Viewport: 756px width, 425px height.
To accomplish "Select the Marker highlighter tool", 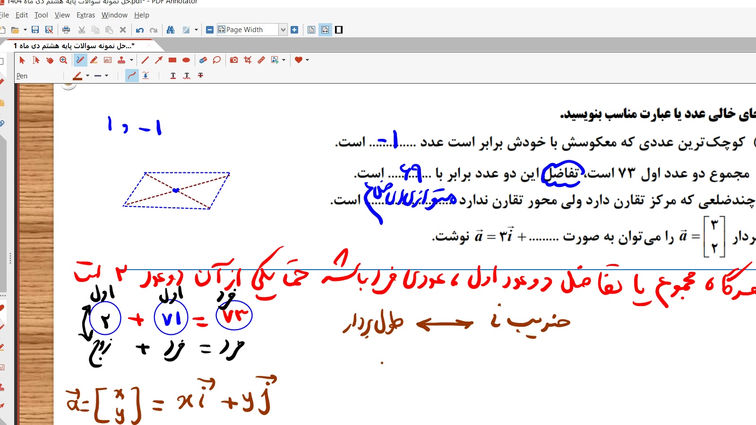I will coord(94,60).
